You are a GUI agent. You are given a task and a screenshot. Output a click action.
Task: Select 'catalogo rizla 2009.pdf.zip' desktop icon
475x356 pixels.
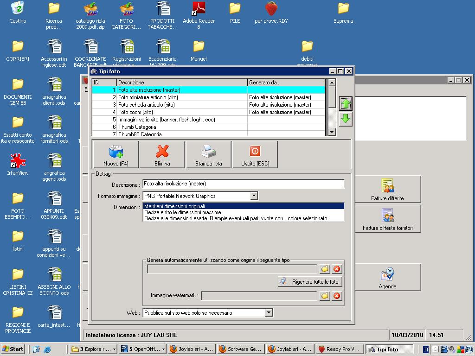click(x=90, y=15)
